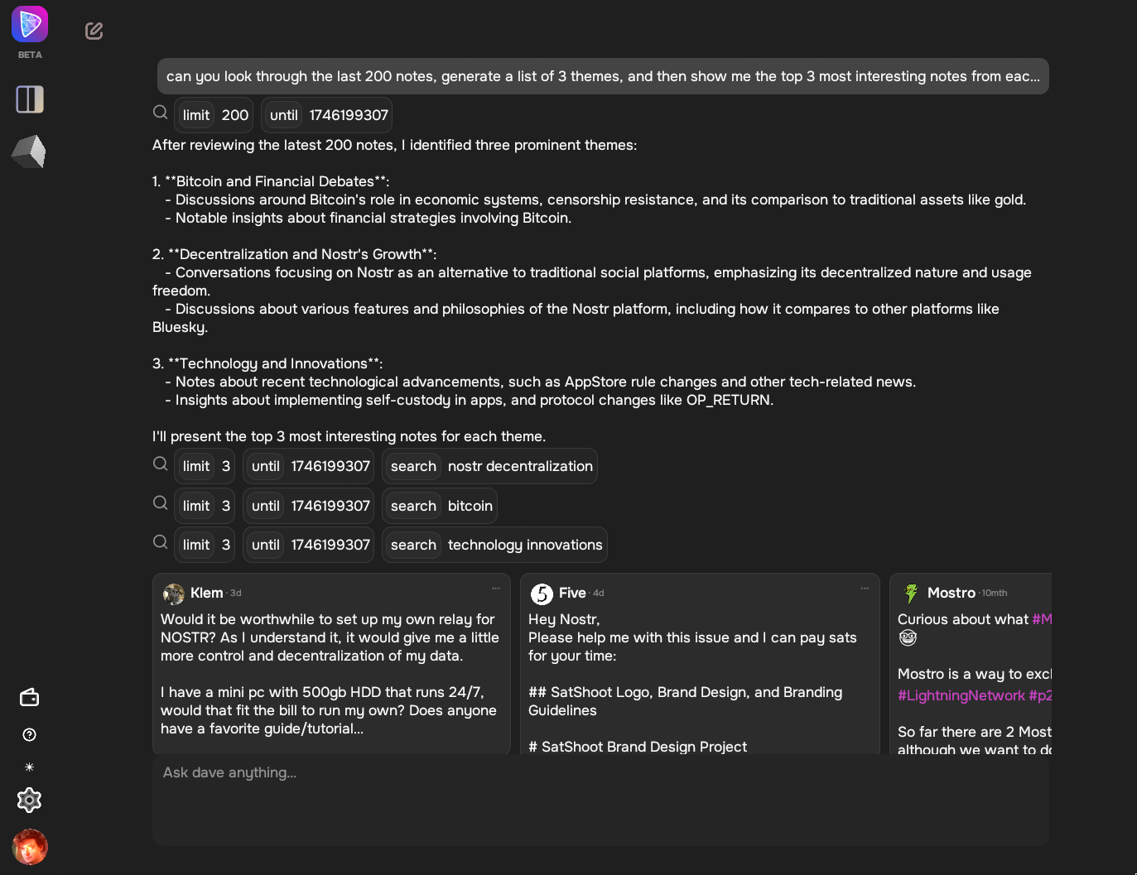
Task: Click the 'search technology innovations' chip
Action: [x=495, y=545]
